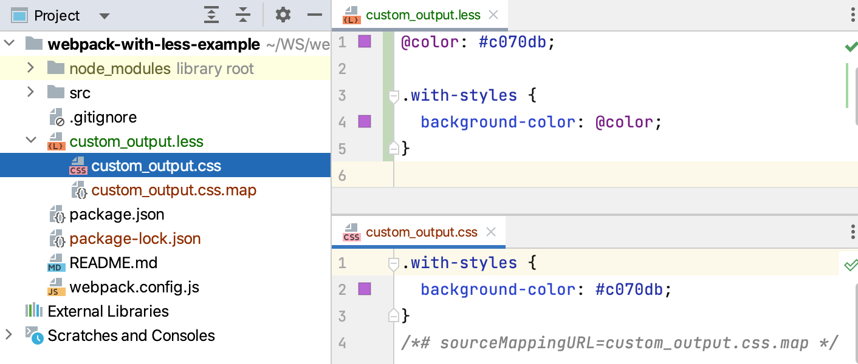This screenshot has width=858, height=364.
Task: Click the Collapse All icon in Project toolbar
Action: click(x=243, y=15)
